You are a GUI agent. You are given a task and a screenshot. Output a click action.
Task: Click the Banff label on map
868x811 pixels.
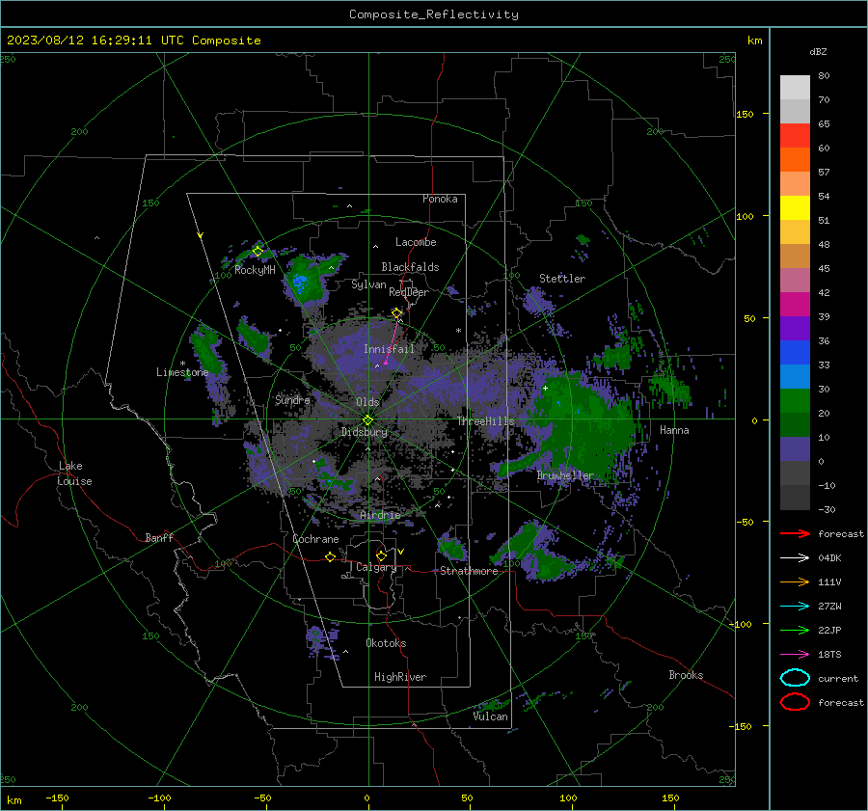159,538
